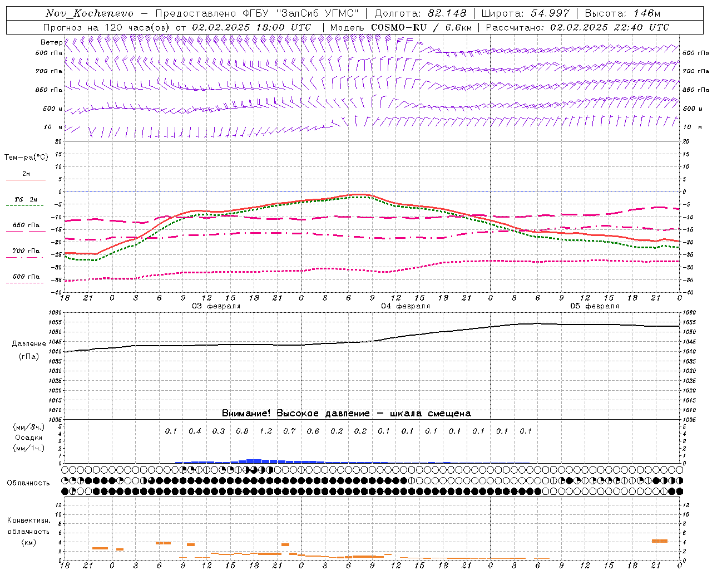This screenshot has height=570, width=712.
Task: Click the 'Рассчитано: 02.02.2025 22:40 UTC' timestamp
Action: pos(577,27)
